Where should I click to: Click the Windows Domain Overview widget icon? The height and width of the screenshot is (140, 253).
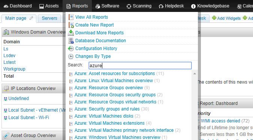point(6,32)
